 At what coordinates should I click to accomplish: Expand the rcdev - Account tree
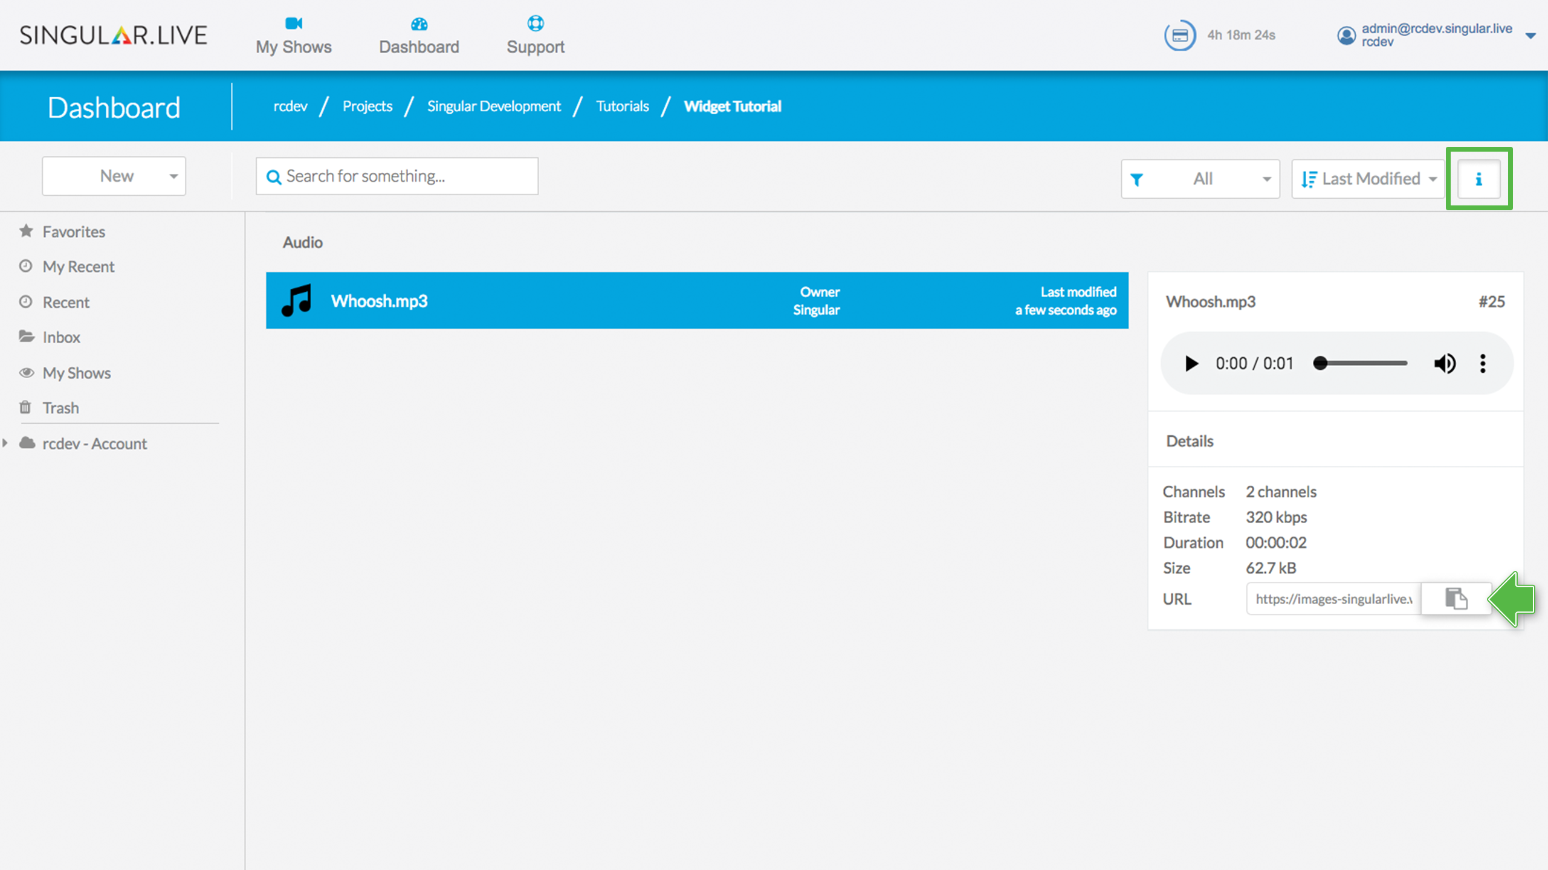(5, 443)
